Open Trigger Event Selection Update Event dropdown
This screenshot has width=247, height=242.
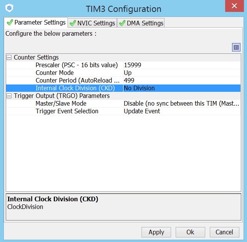tap(181, 111)
